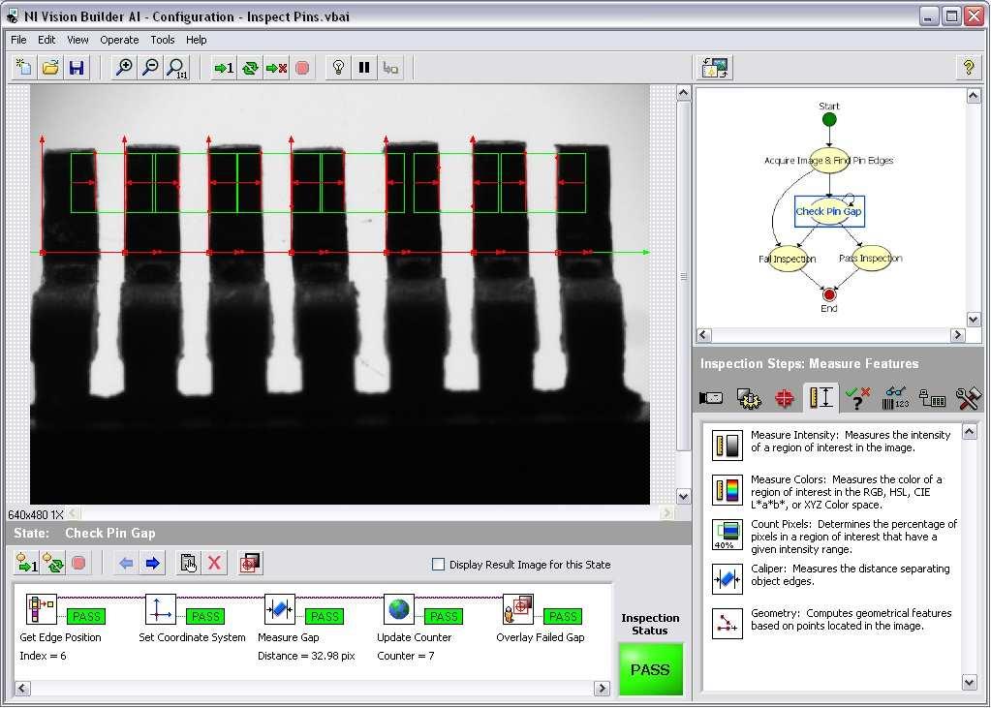Toggle the main window view icon
The height and width of the screenshot is (708, 991).
715,68
